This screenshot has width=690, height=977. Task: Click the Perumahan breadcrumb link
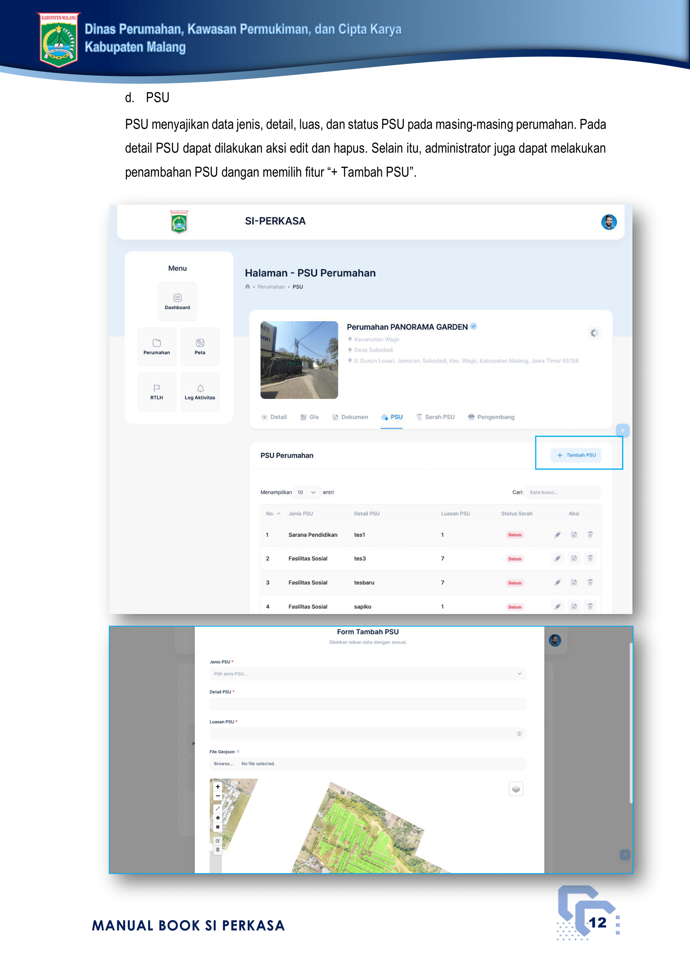[271, 287]
